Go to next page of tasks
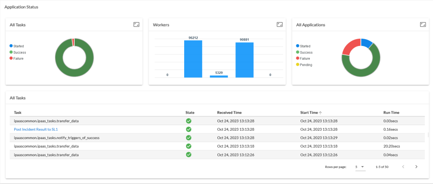The width and height of the screenshot is (433, 184). (x=416, y=167)
